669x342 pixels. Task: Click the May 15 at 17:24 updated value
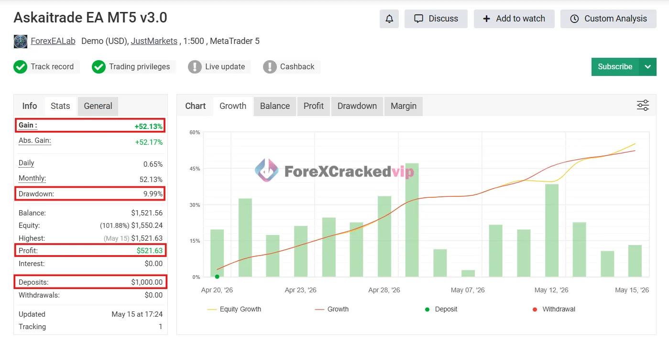click(x=137, y=314)
